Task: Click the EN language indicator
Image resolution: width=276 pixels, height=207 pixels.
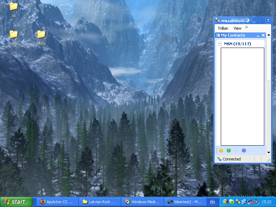Action: (213, 202)
